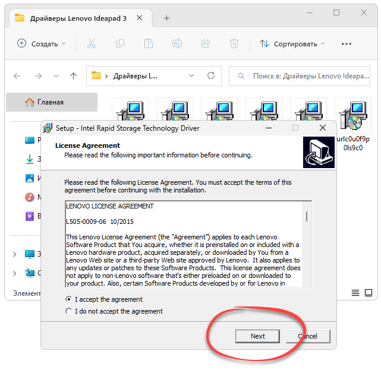381x370 pixels.
Task: Expand the Network tree node chevron
Action: click(15, 273)
